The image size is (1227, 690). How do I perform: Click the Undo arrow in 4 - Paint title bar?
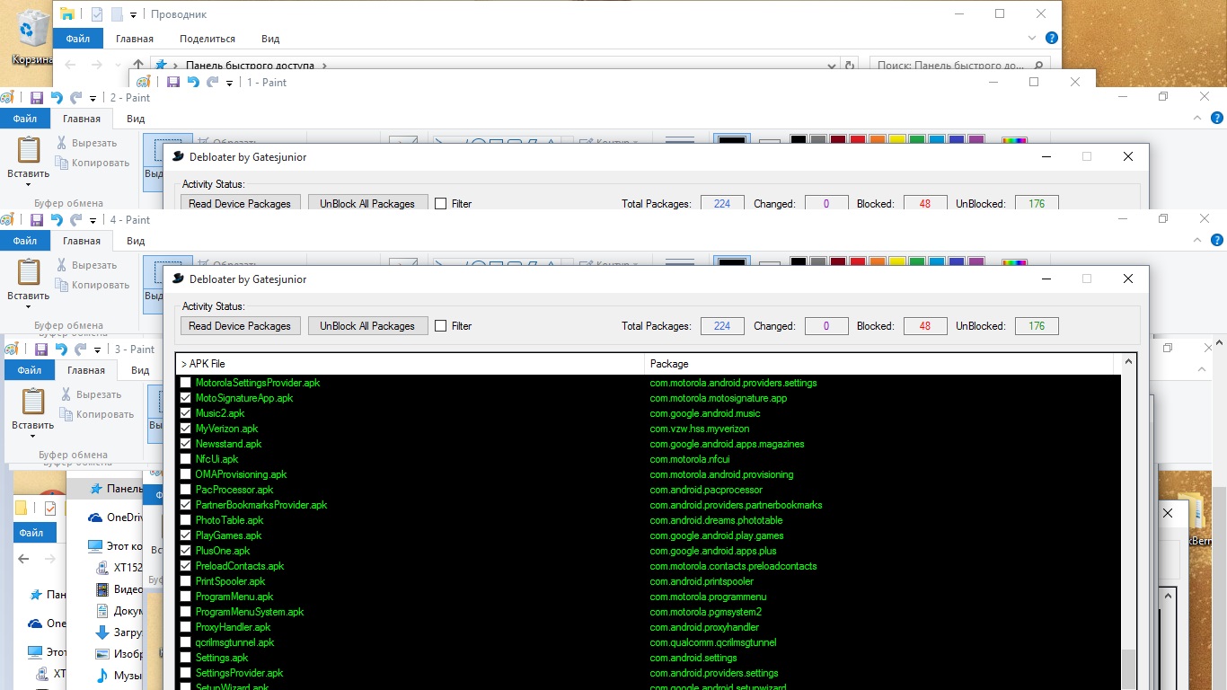(57, 219)
